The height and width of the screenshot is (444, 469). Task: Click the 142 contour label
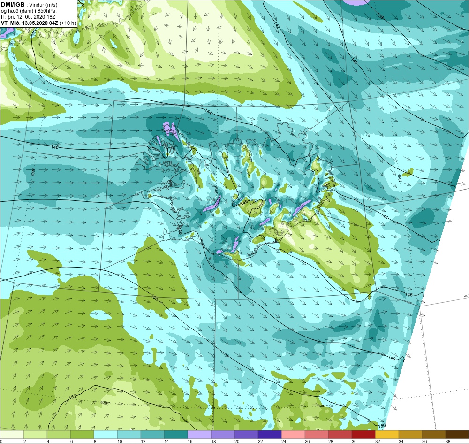277,26
